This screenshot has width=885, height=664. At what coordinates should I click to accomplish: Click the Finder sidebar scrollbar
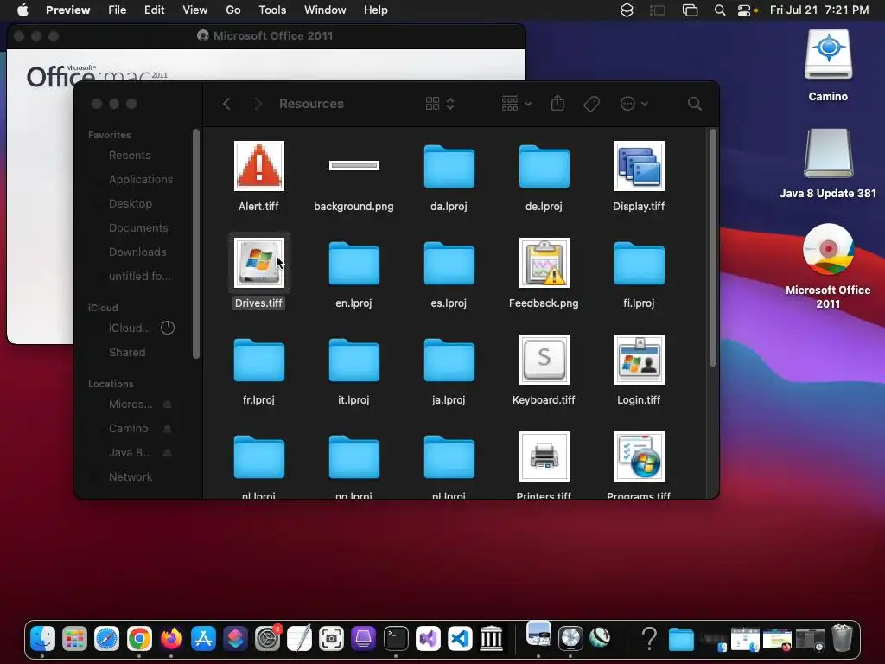pyautogui.click(x=196, y=244)
